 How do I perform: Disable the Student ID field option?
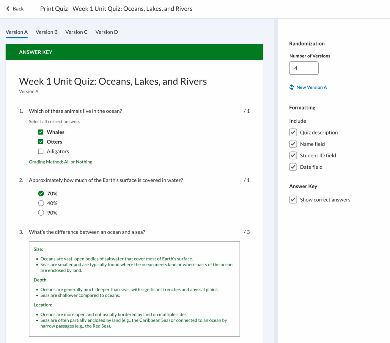293,156
